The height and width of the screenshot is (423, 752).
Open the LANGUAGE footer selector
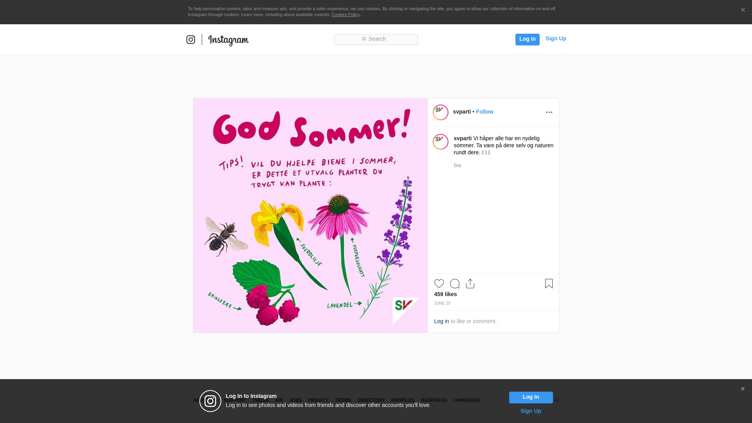click(x=466, y=400)
